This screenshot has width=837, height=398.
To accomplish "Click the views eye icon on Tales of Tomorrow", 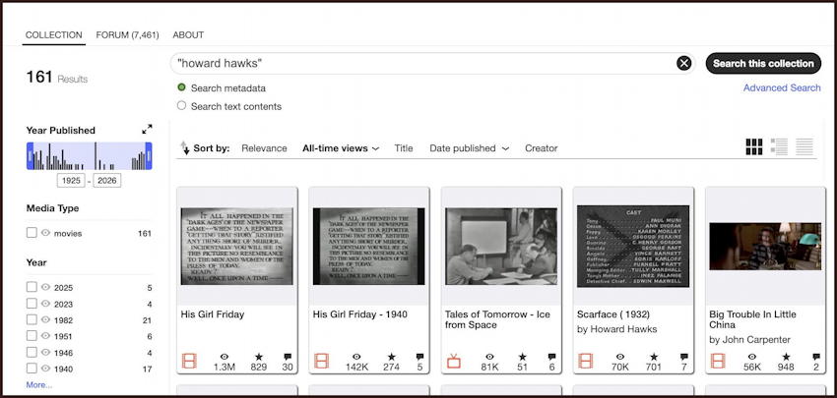I will pyautogui.click(x=490, y=357).
